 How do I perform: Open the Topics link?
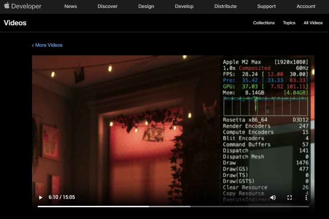click(x=289, y=23)
